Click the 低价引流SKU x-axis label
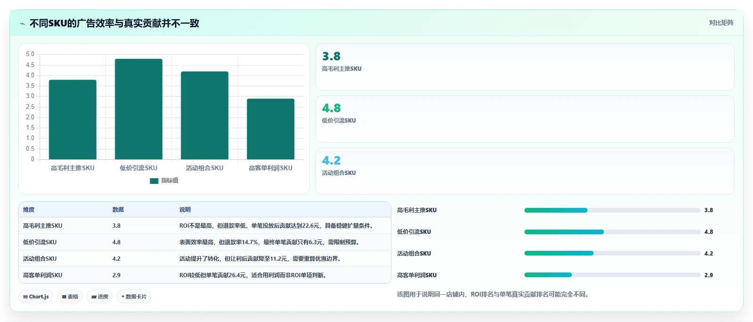 139,168
